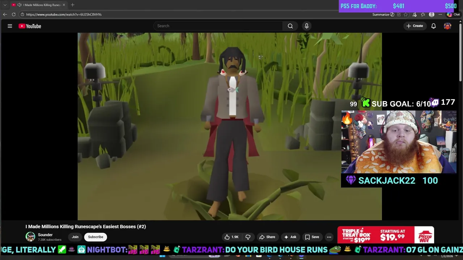
Task: Click the Ask button
Action: click(290, 237)
